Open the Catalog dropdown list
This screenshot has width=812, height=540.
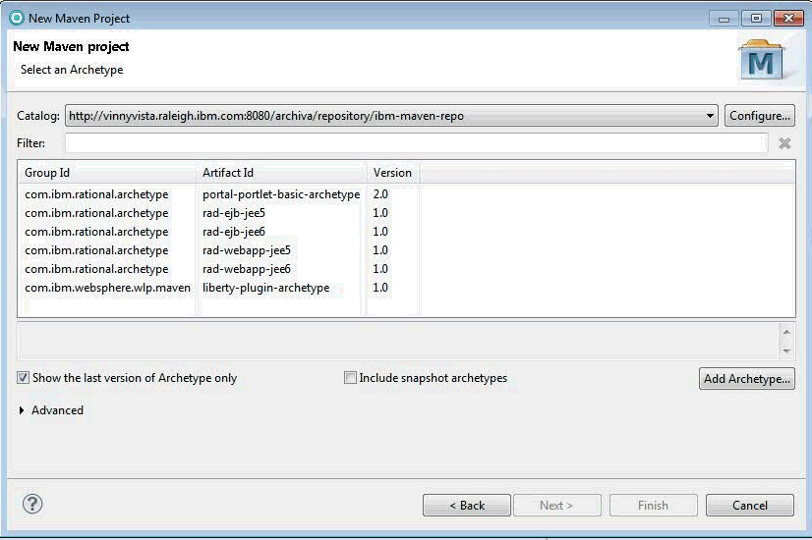710,116
